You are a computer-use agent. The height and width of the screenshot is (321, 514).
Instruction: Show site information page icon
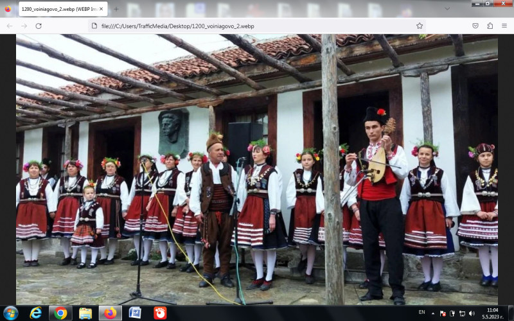(94, 26)
